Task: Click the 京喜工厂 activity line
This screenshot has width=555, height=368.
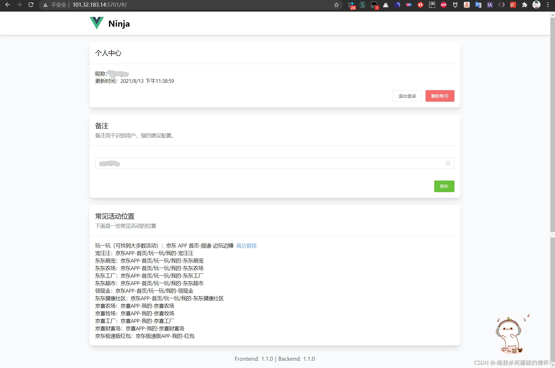Action: (135, 321)
